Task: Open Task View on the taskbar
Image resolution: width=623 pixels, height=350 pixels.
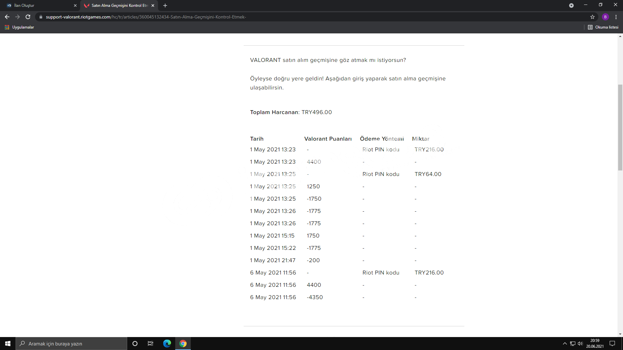Action: coord(151,344)
